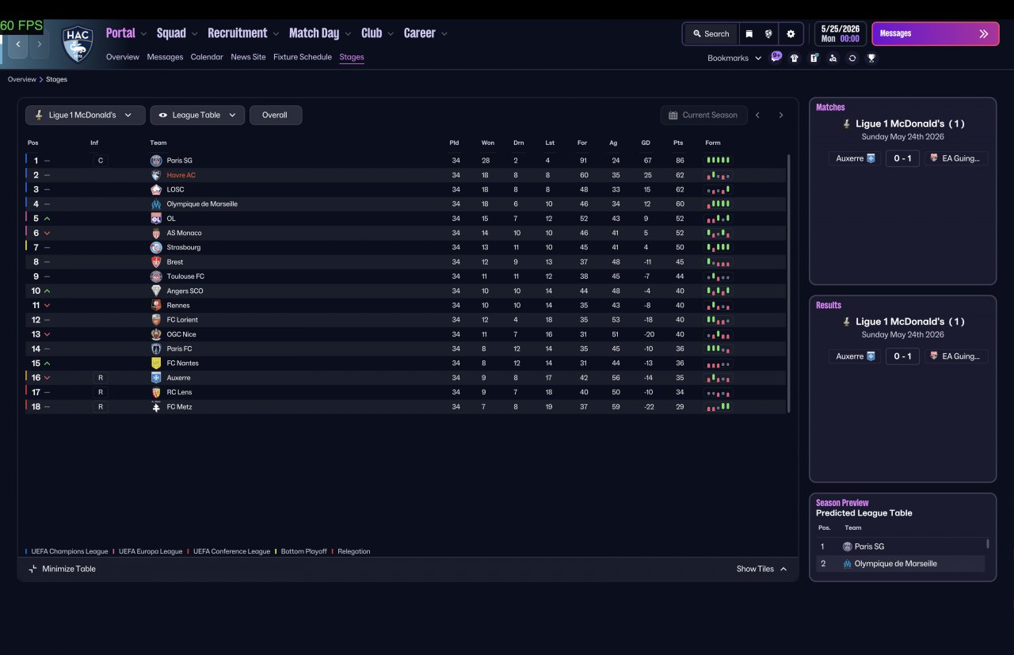Image resolution: width=1014 pixels, height=655 pixels.
Task: Click the C info badge for Paris SG
Action: coord(100,161)
